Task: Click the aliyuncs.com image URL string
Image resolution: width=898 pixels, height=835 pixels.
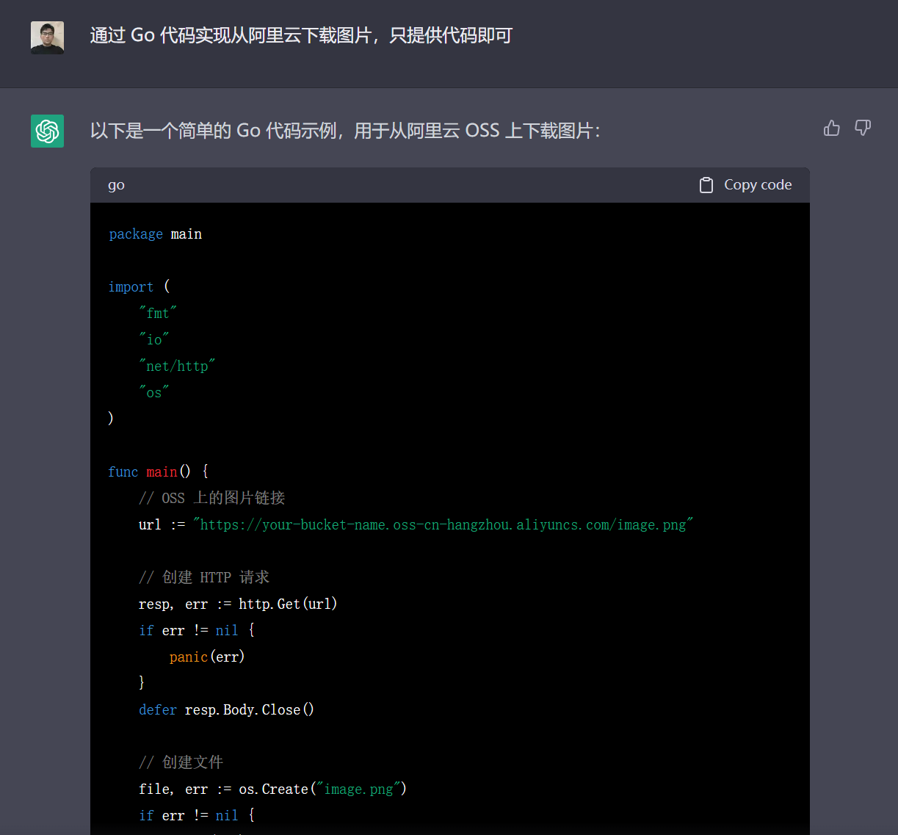Action: click(x=443, y=524)
